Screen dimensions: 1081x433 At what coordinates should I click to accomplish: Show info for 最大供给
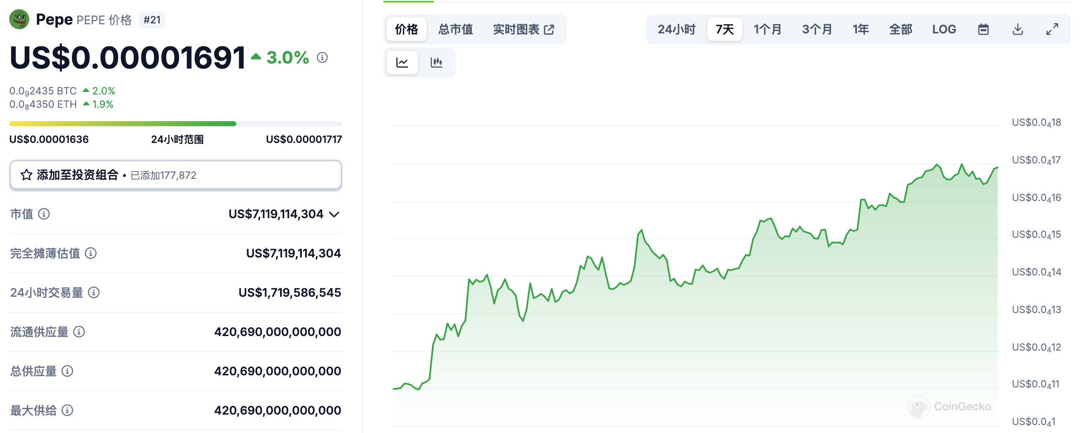point(67,410)
